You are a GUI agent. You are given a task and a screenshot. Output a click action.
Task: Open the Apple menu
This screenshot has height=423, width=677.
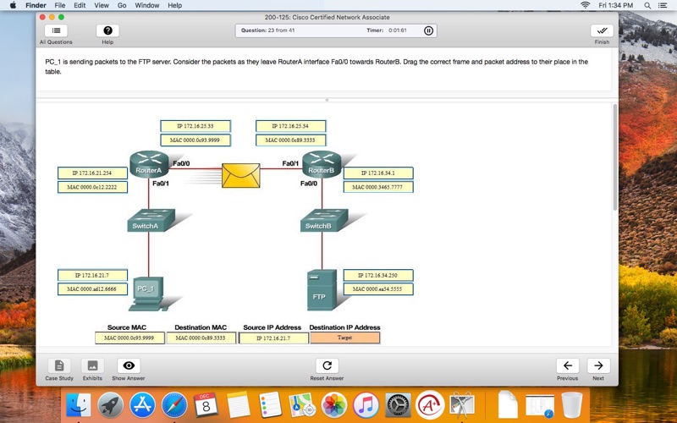[x=13, y=5]
